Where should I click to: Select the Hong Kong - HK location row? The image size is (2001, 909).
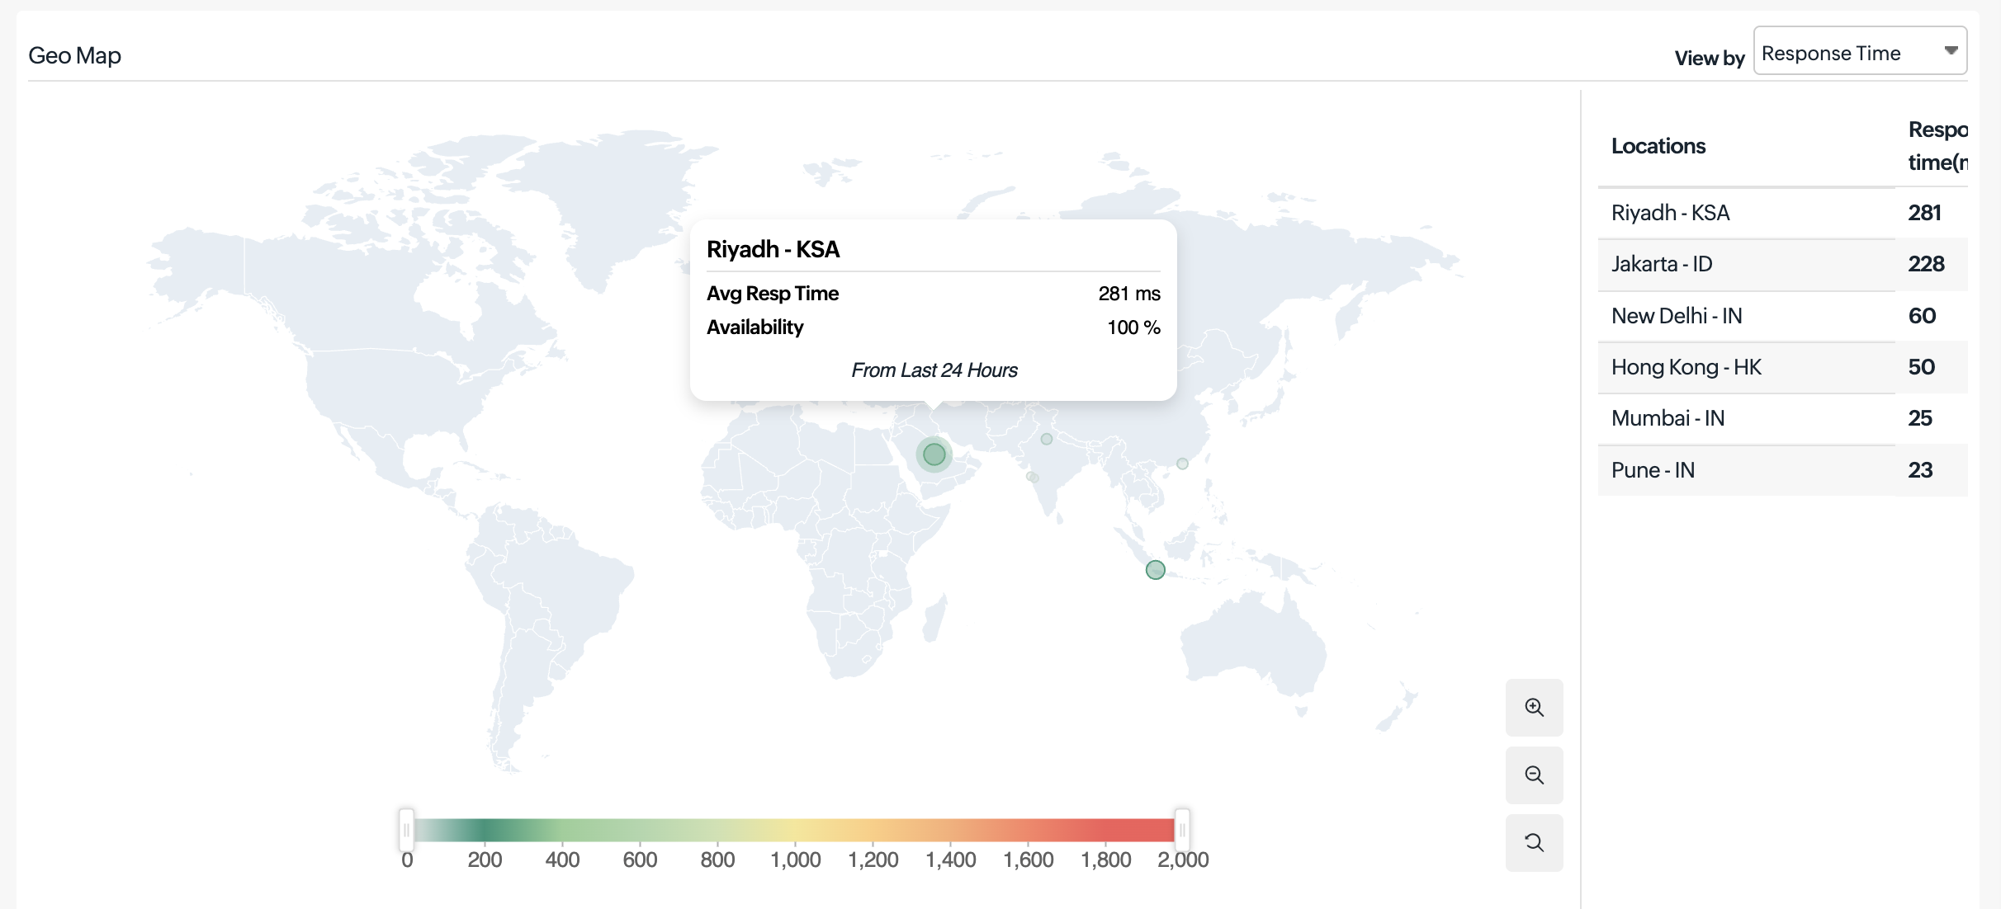coord(1686,367)
